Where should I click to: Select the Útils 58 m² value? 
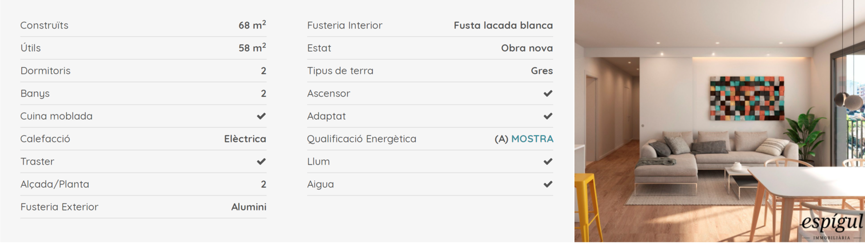point(252,48)
